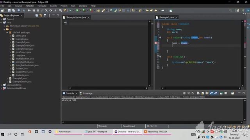Click the Clear Console icon

click(198, 93)
